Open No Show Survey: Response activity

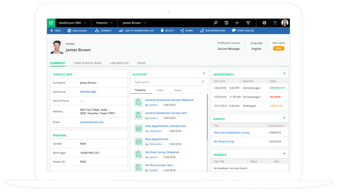point(162,152)
